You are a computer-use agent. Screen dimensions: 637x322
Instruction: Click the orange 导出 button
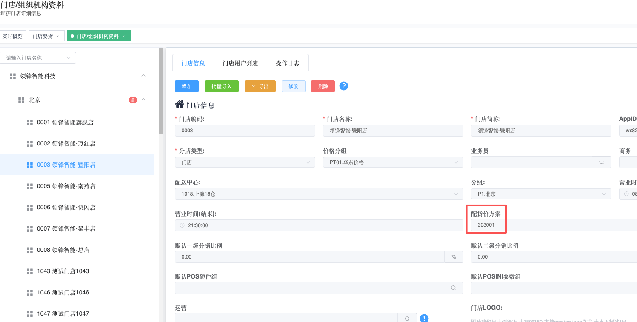click(260, 86)
